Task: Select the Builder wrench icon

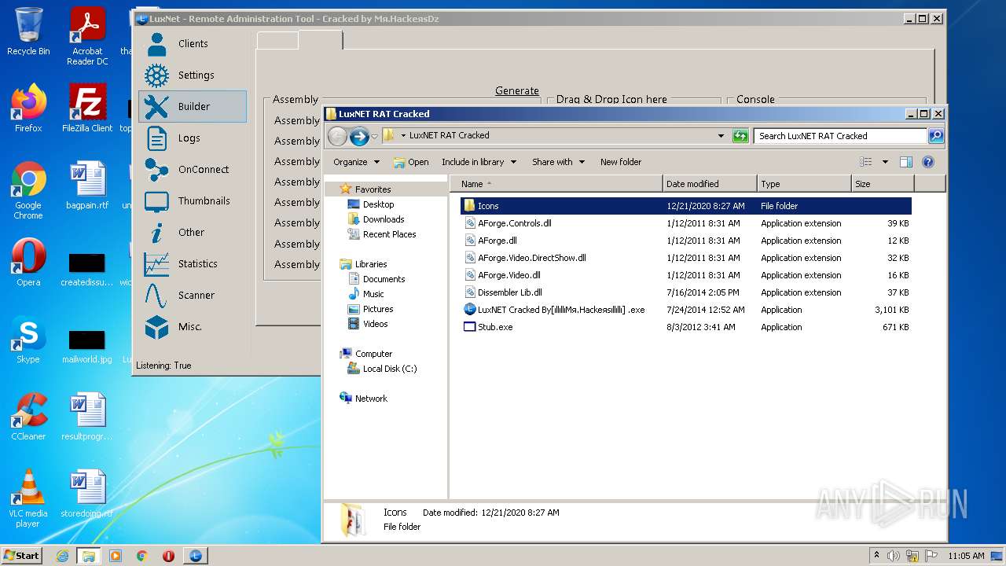Action: [157, 107]
